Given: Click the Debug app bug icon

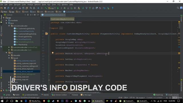Looking at the screenshot, I should pos(65,8).
